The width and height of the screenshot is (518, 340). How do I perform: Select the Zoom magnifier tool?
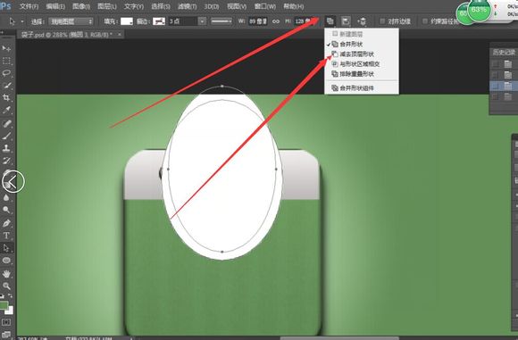pyautogui.click(x=6, y=286)
